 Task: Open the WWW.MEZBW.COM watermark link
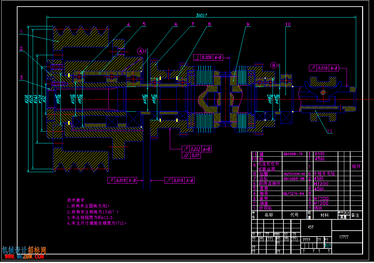tap(23, 256)
